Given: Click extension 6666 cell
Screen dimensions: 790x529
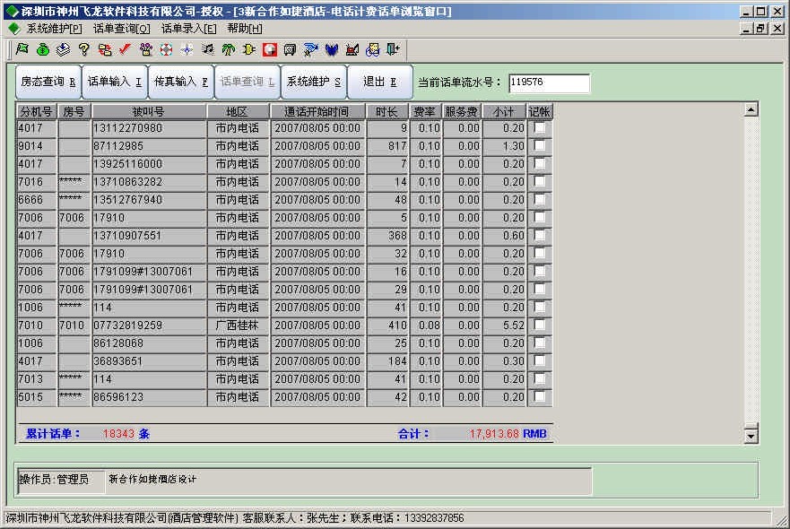Looking at the screenshot, I should 37,200.
